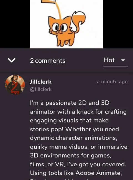Collapse comments using the down chevron
The width and height of the screenshot is (133, 180).
[11, 60]
